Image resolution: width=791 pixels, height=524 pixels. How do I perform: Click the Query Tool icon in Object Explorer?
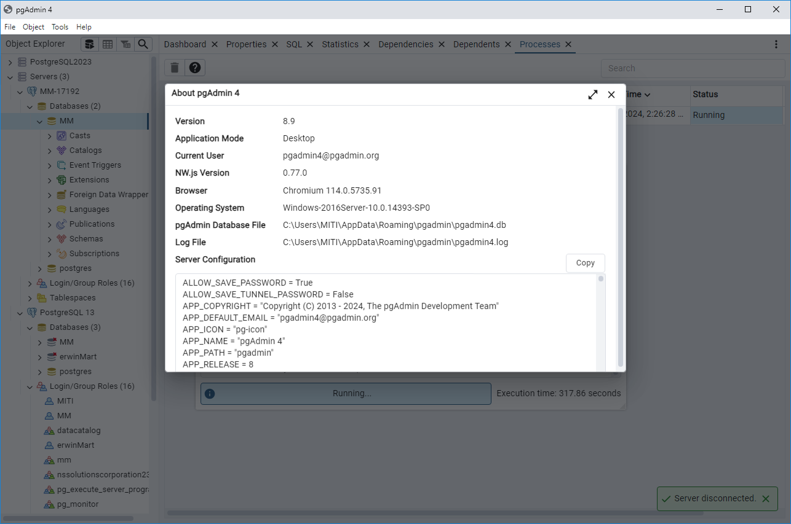90,44
